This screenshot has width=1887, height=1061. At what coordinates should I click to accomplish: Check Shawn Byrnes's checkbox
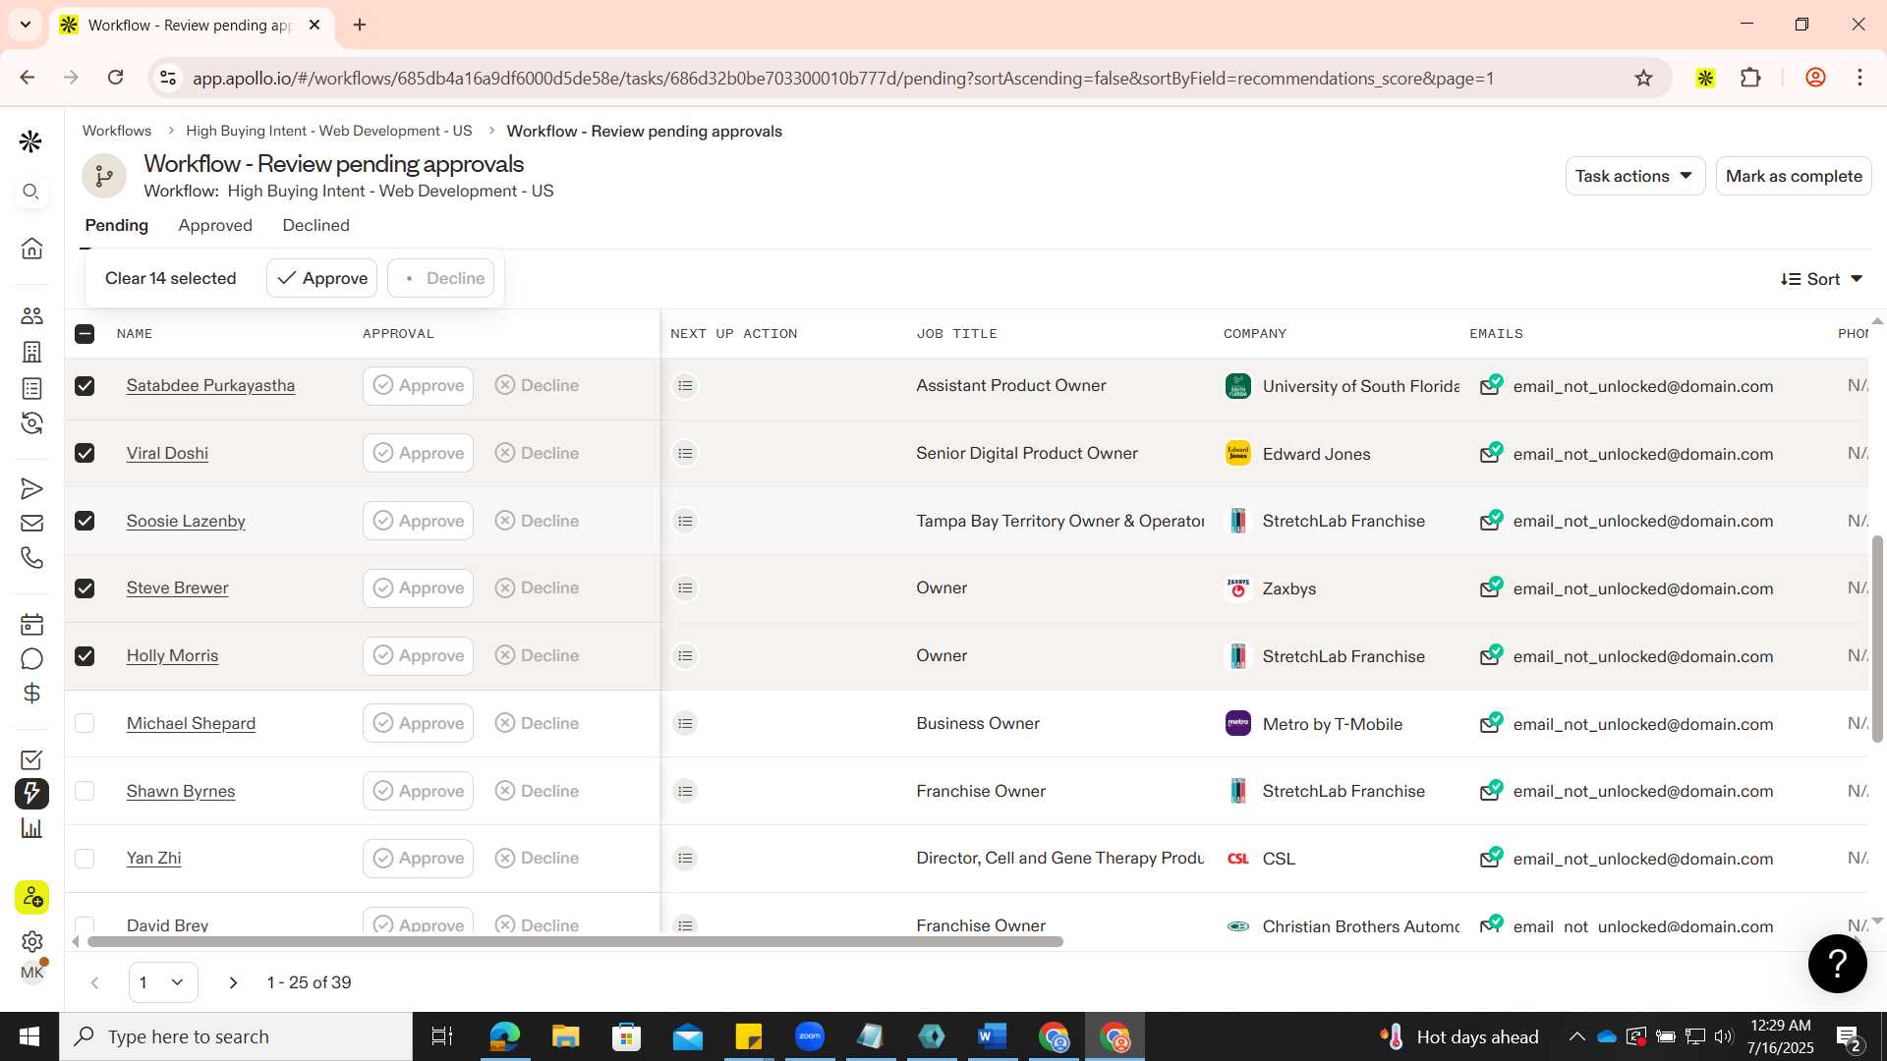point(85,791)
